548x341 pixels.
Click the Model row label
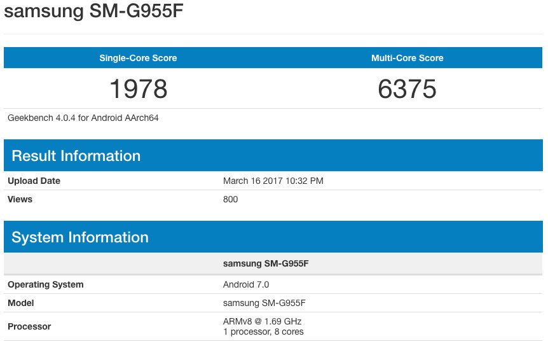coord(20,303)
